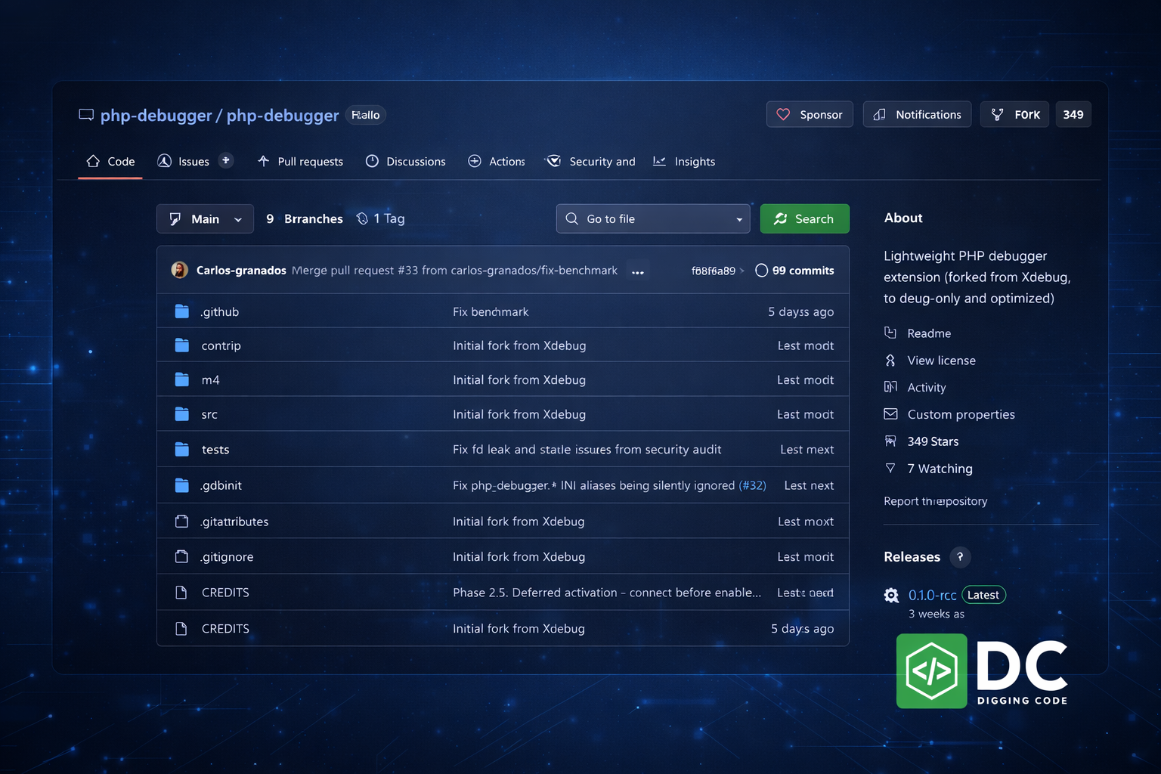The image size is (1161, 774).
Task: Click the Go to file search field
Action: (642, 219)
